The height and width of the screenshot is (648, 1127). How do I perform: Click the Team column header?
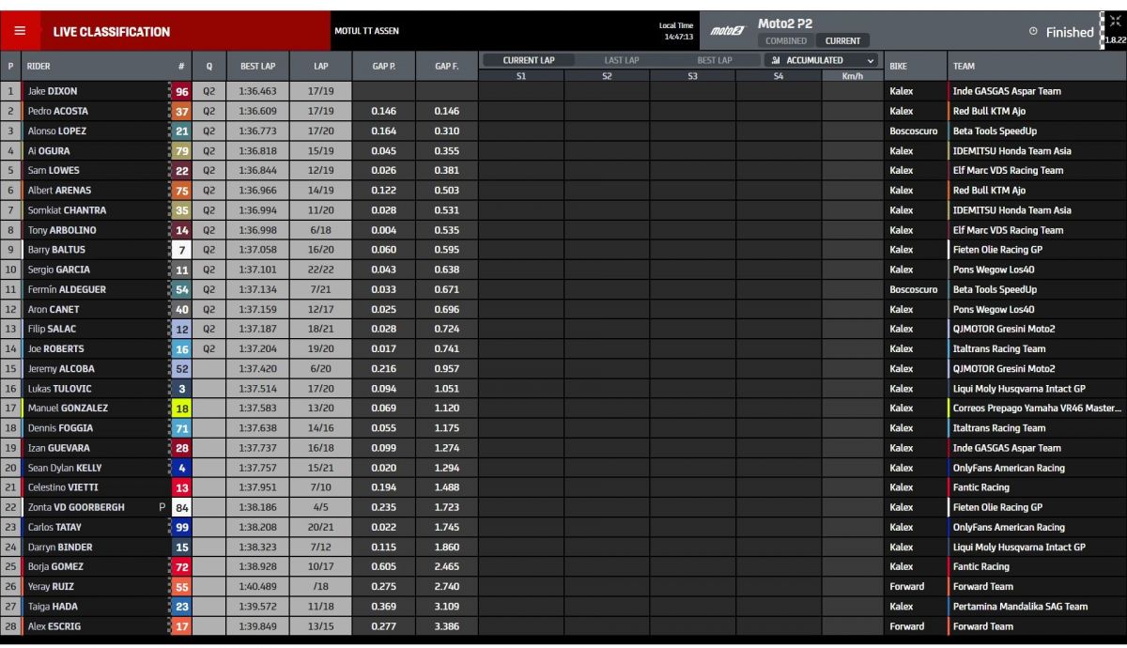964,67
